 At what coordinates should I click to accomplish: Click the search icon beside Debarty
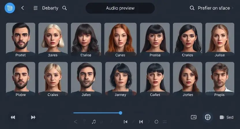coord(65,8)
